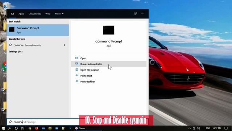Open Cortana from the taskbar
232x131 pixels.
16,128
